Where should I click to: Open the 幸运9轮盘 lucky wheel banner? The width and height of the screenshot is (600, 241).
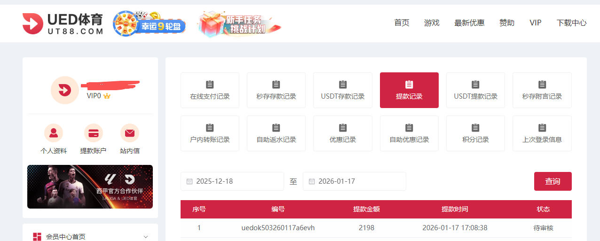click(150, 24)
